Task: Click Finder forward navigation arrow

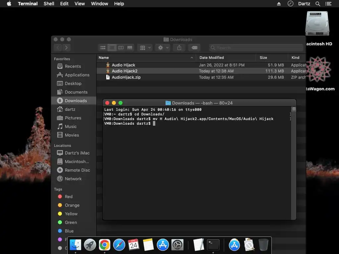Action: click(x=66, y=48)
